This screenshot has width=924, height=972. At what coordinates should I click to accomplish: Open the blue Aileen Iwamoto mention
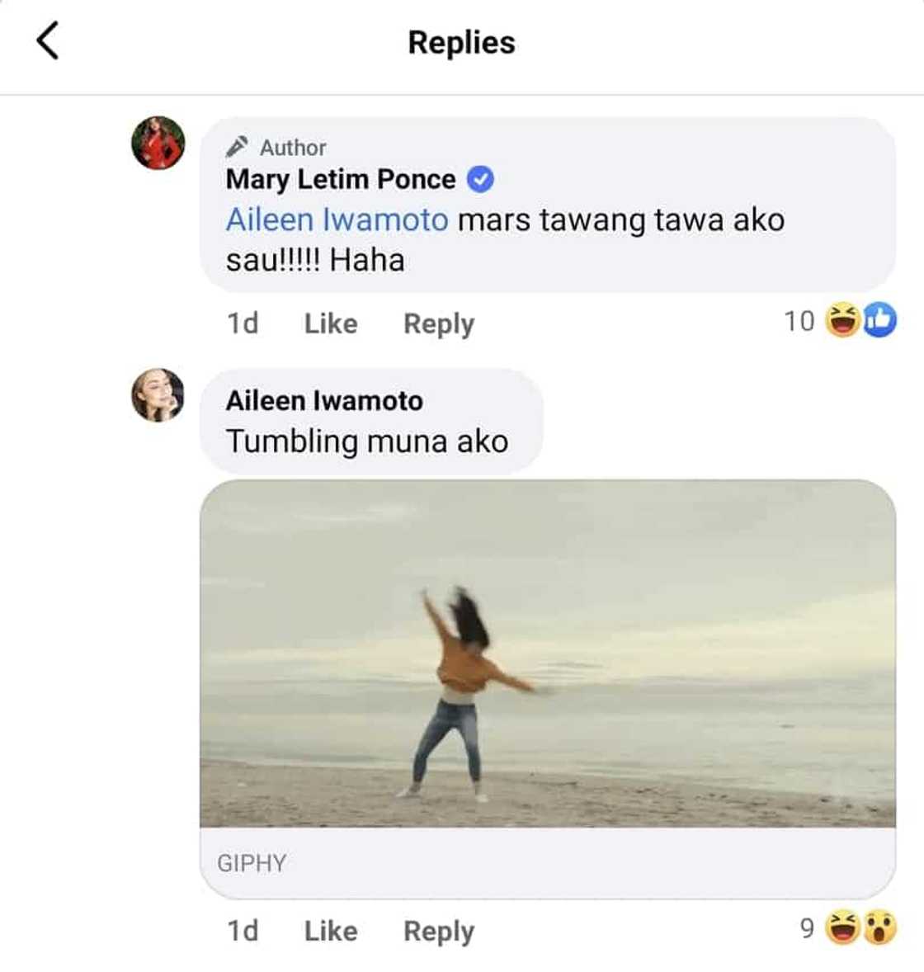click(337, 219)
